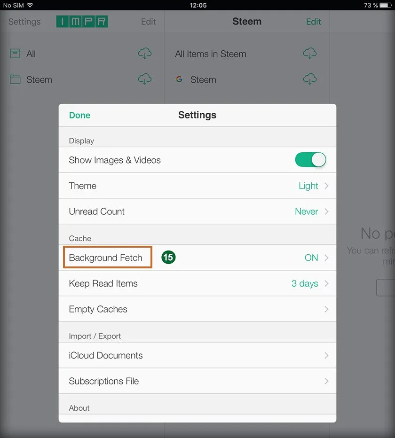Select the Steem feed with Google icon
395x438 pixels.
click(x=247, y=79)
